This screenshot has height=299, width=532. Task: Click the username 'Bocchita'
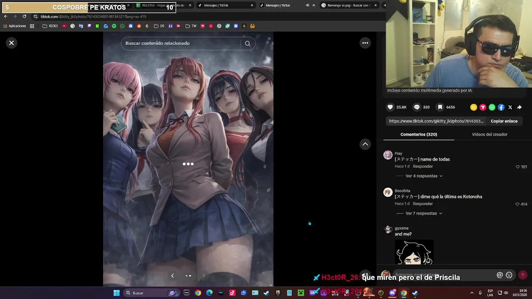click(x=402, y=191)
